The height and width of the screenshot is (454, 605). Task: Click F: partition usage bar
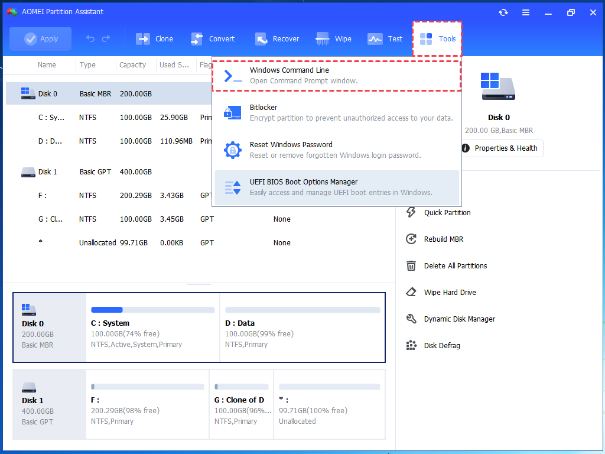point(147,387)
